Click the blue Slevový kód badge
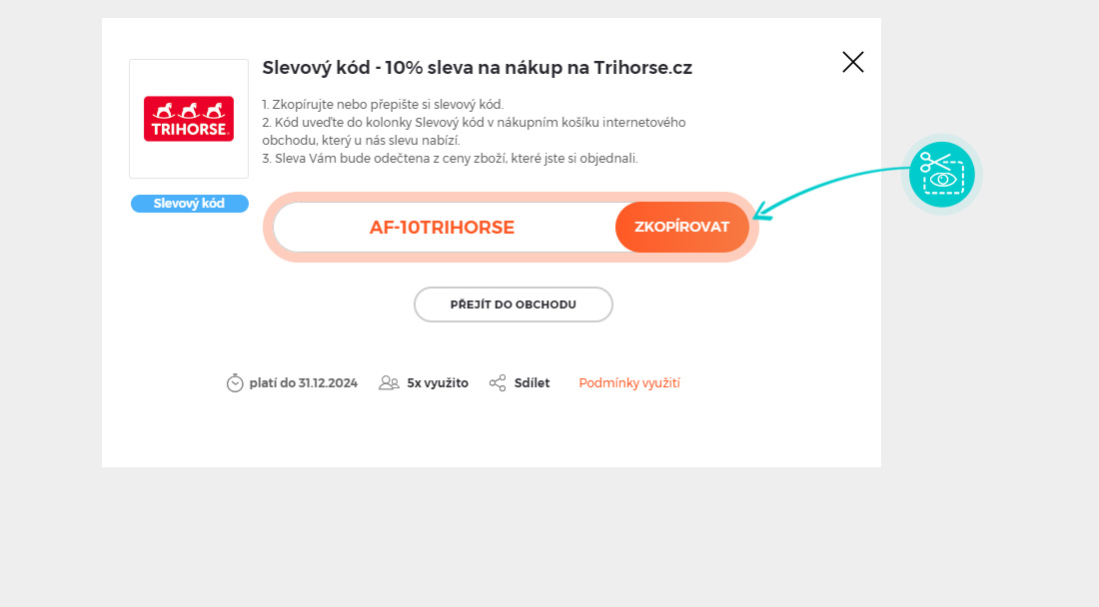 [189, 204]
